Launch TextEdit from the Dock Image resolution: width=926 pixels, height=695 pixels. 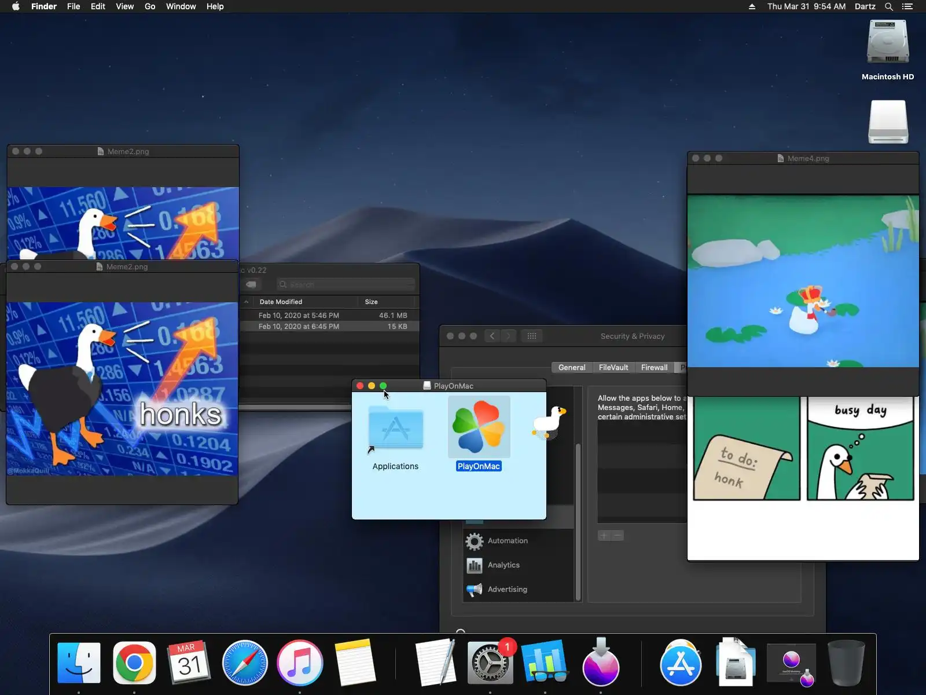436,663
